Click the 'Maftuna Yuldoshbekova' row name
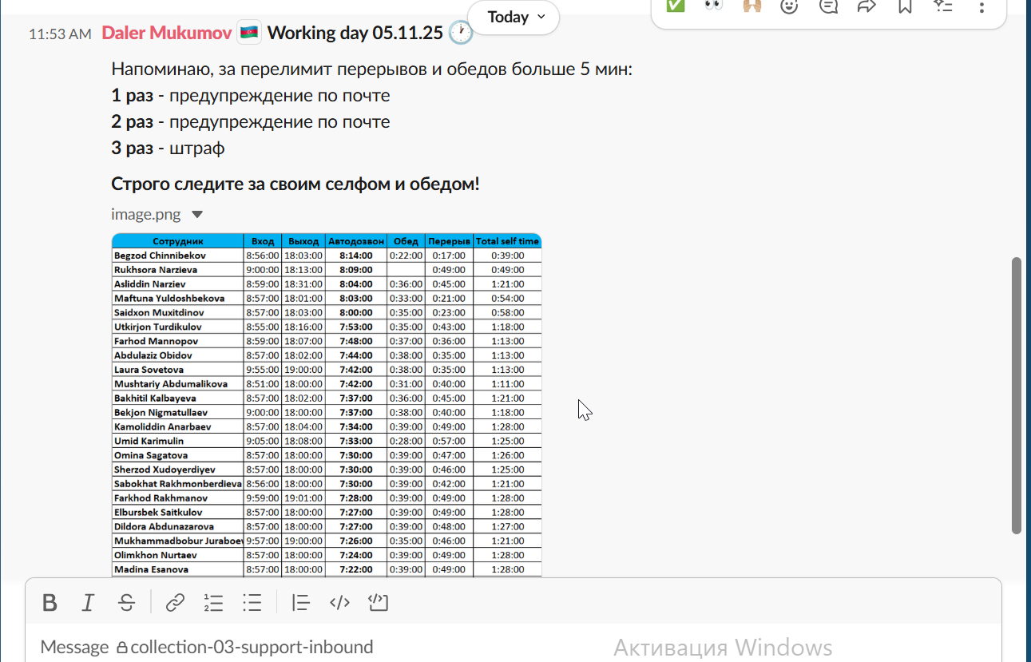Image resolution: width=1031 pixels, height=662 pixels. pyautogui.click(x=169, y=299)
